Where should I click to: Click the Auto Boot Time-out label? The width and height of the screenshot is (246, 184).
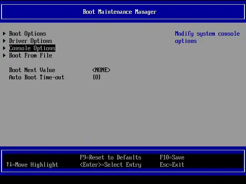pyautogui.click(x=37, y=77)
